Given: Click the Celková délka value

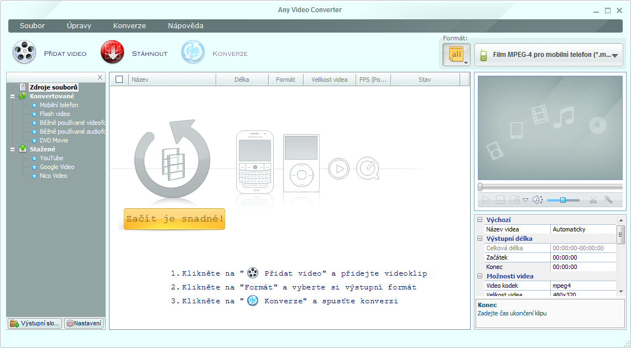Looking at the screenshot, I should pos(583,248).
